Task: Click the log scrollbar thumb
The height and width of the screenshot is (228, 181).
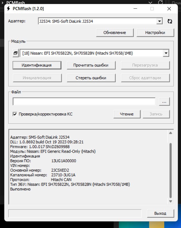Action: click(171, 170)
